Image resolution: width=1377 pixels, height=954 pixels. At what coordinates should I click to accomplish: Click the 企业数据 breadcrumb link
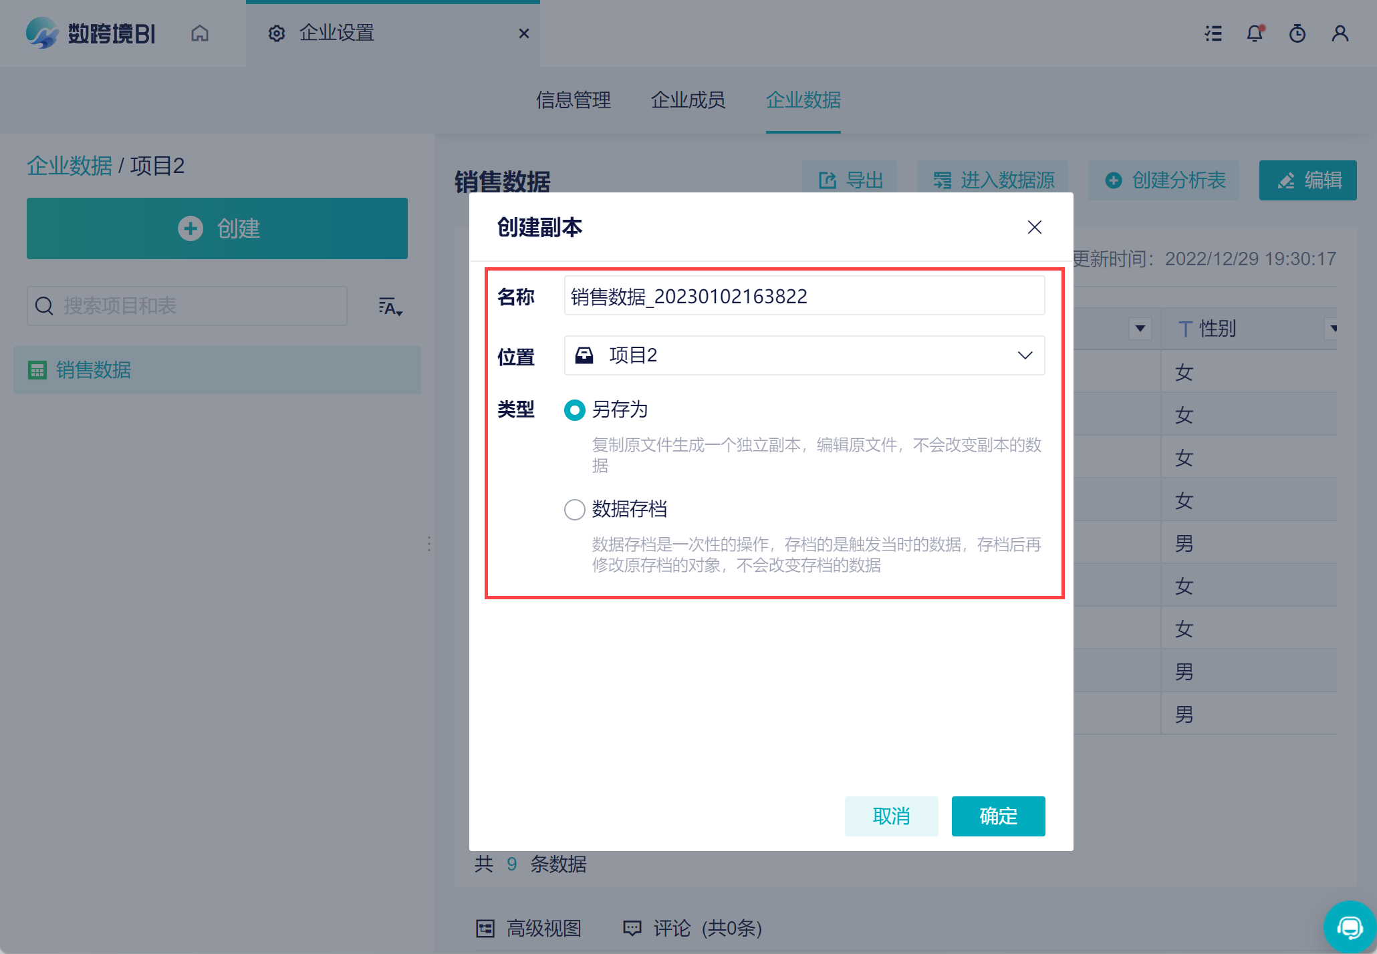coord(70,166)
